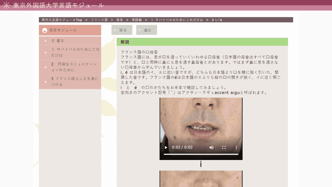Select the 3 i/e breadcrumb item
332x187 pixels.
point(217,20)
